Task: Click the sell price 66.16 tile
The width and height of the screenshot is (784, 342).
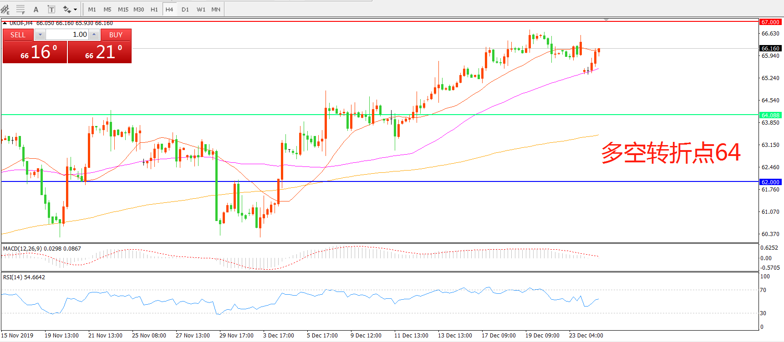Action: point(35,52)
